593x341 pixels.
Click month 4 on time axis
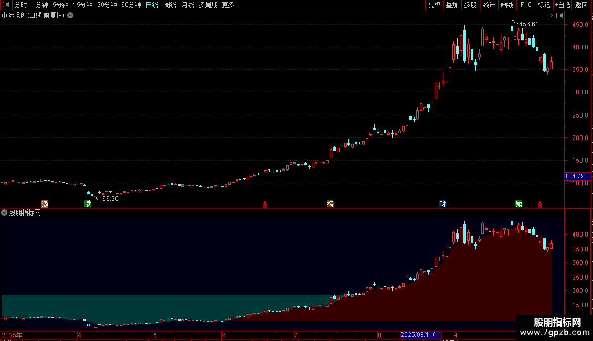[79, 335]
